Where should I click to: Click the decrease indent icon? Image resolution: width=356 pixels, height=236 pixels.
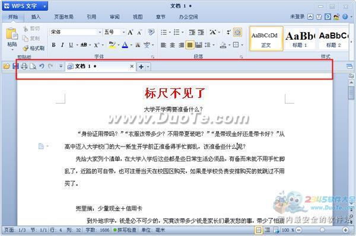192,33
